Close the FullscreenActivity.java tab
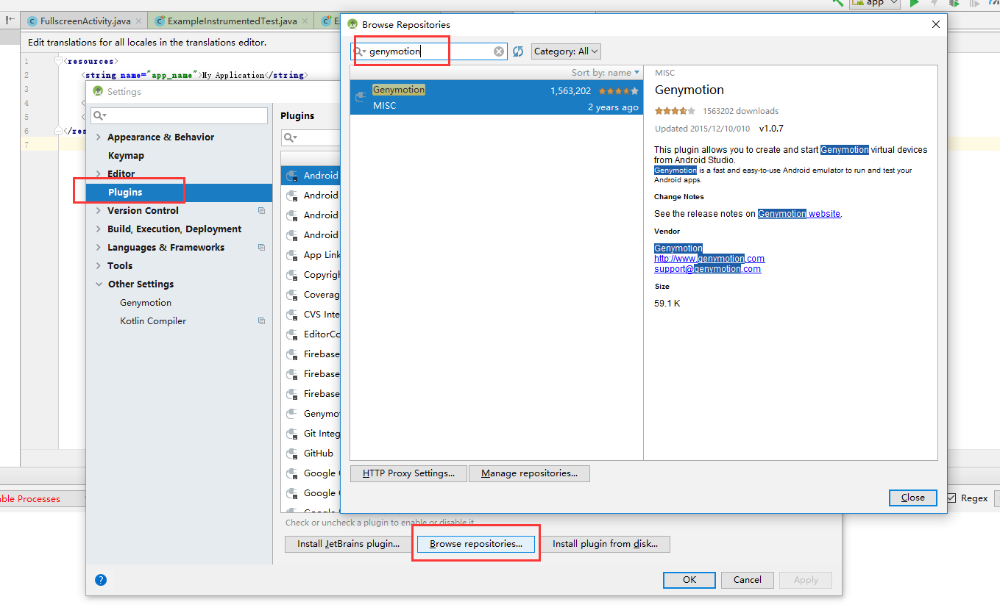This screenshot has height=613, width=1000. point(138,21)
